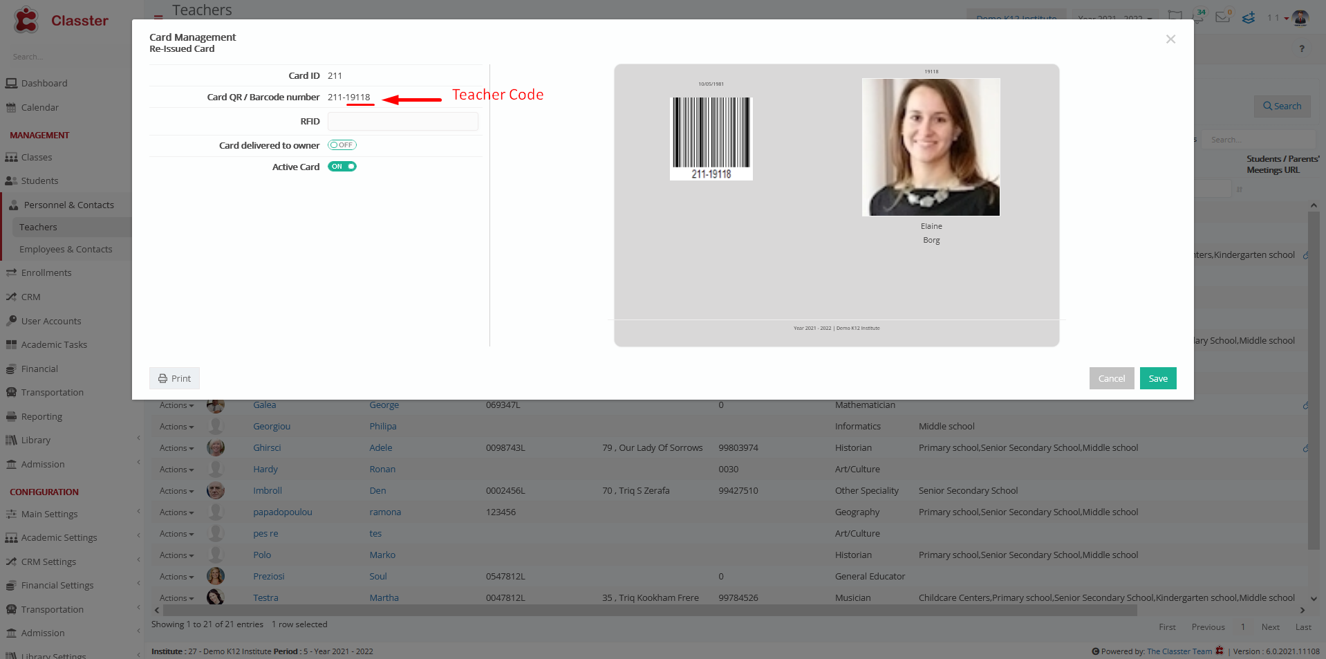Open User Accounts in the sidebar
1326x659 pixels.
(51, 321)
